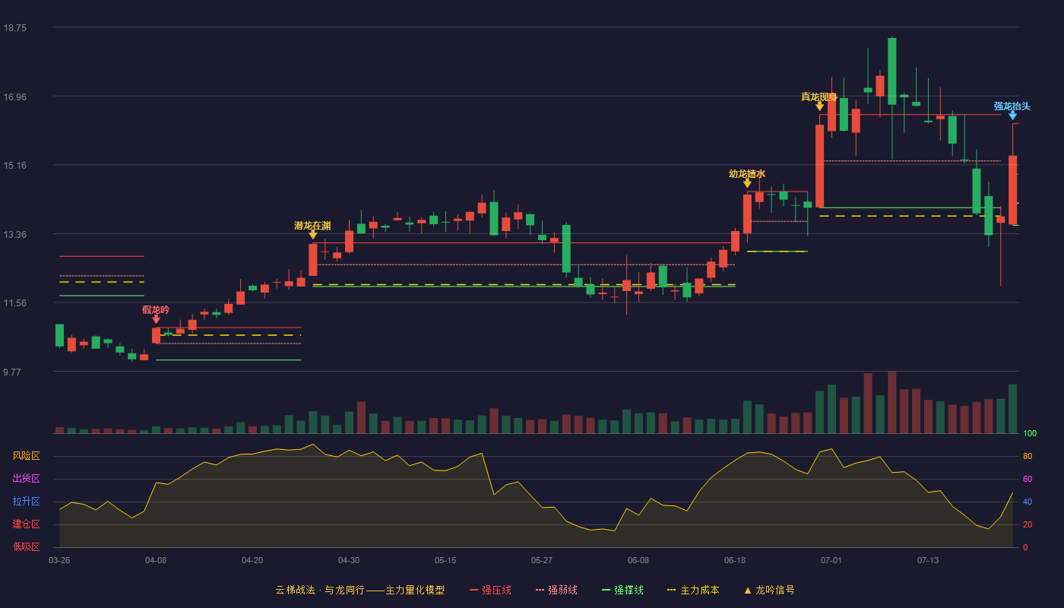The width and height of the screenshot is (1064, 608).
Task: Click the yellow arrow under 幼龙嬉水 signal
Action: [747, 183]
